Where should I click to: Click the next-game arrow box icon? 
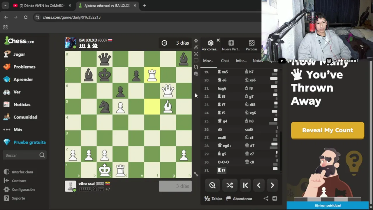pyautogui.click(x=275, y=199)
